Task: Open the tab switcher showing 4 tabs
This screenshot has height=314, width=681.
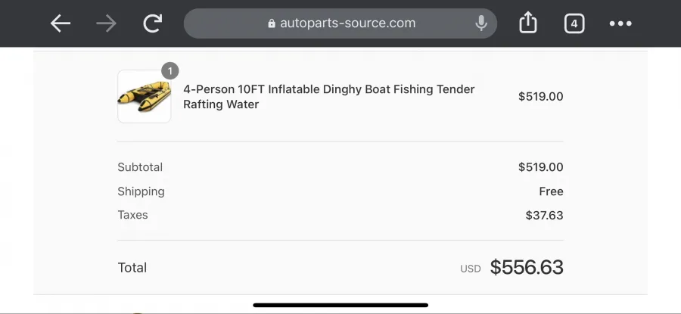Action: click(x=574, y=23)
